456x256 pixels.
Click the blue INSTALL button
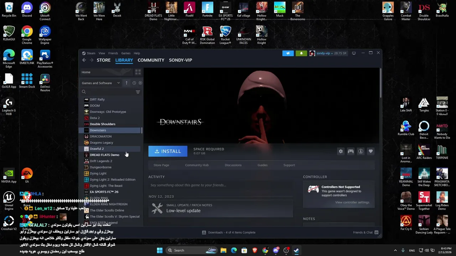tap(168, 151)
